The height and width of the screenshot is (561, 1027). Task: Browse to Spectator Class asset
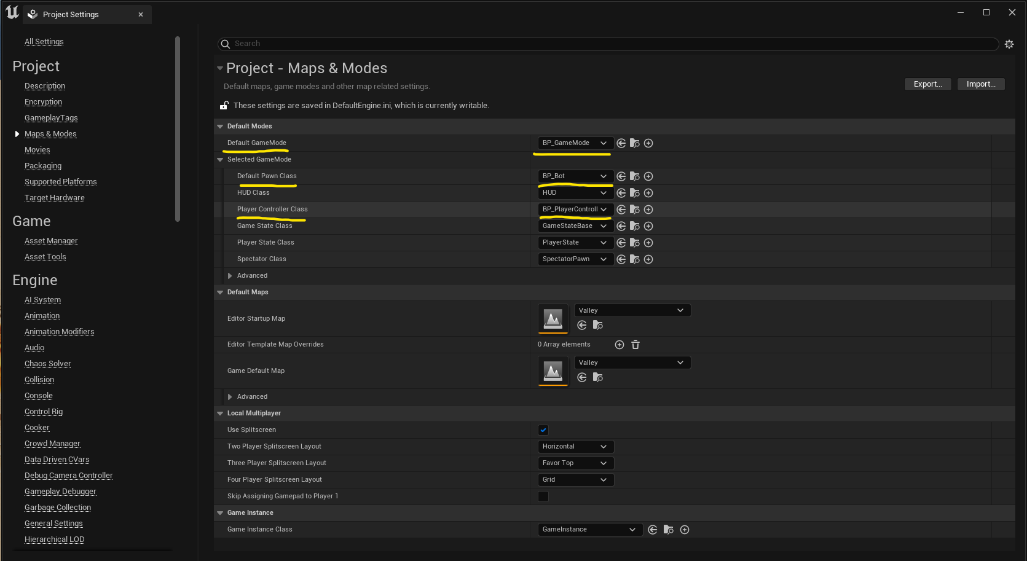click(635, 259)
